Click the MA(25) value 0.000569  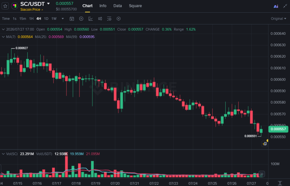(56, 37)
